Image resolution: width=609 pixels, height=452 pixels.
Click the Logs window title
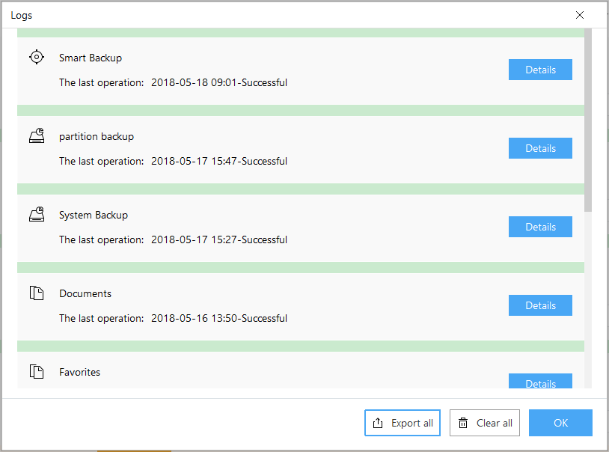click(x=22, y=16)
